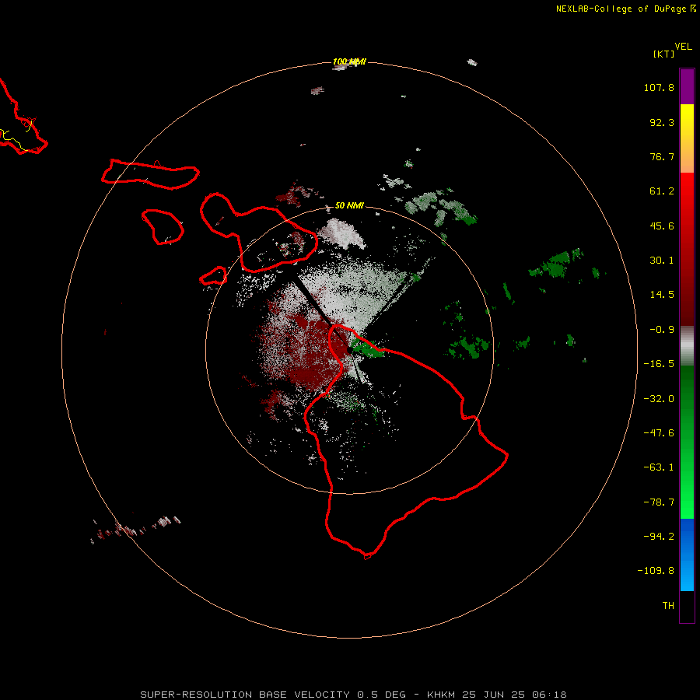Click the TH legend label
The width and height of the screenshot is (700, 700).
tap(668, 606)
